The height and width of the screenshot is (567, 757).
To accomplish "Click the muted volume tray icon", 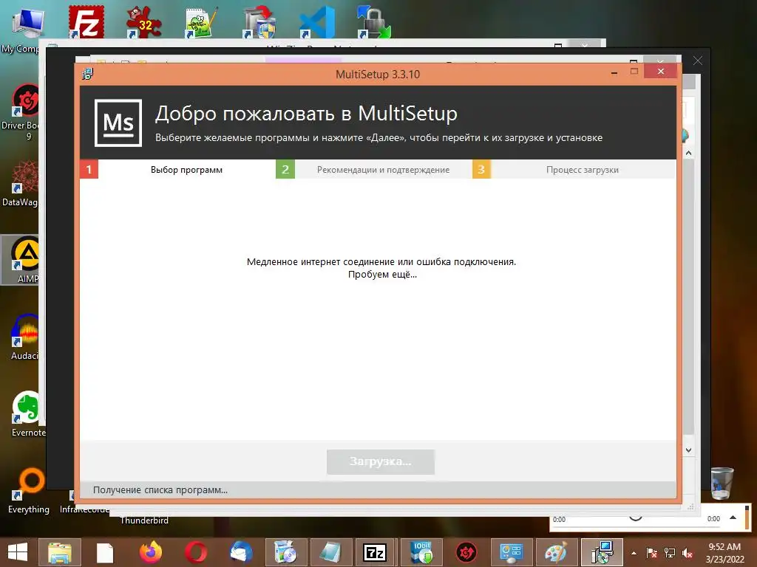I will point(688,553).
